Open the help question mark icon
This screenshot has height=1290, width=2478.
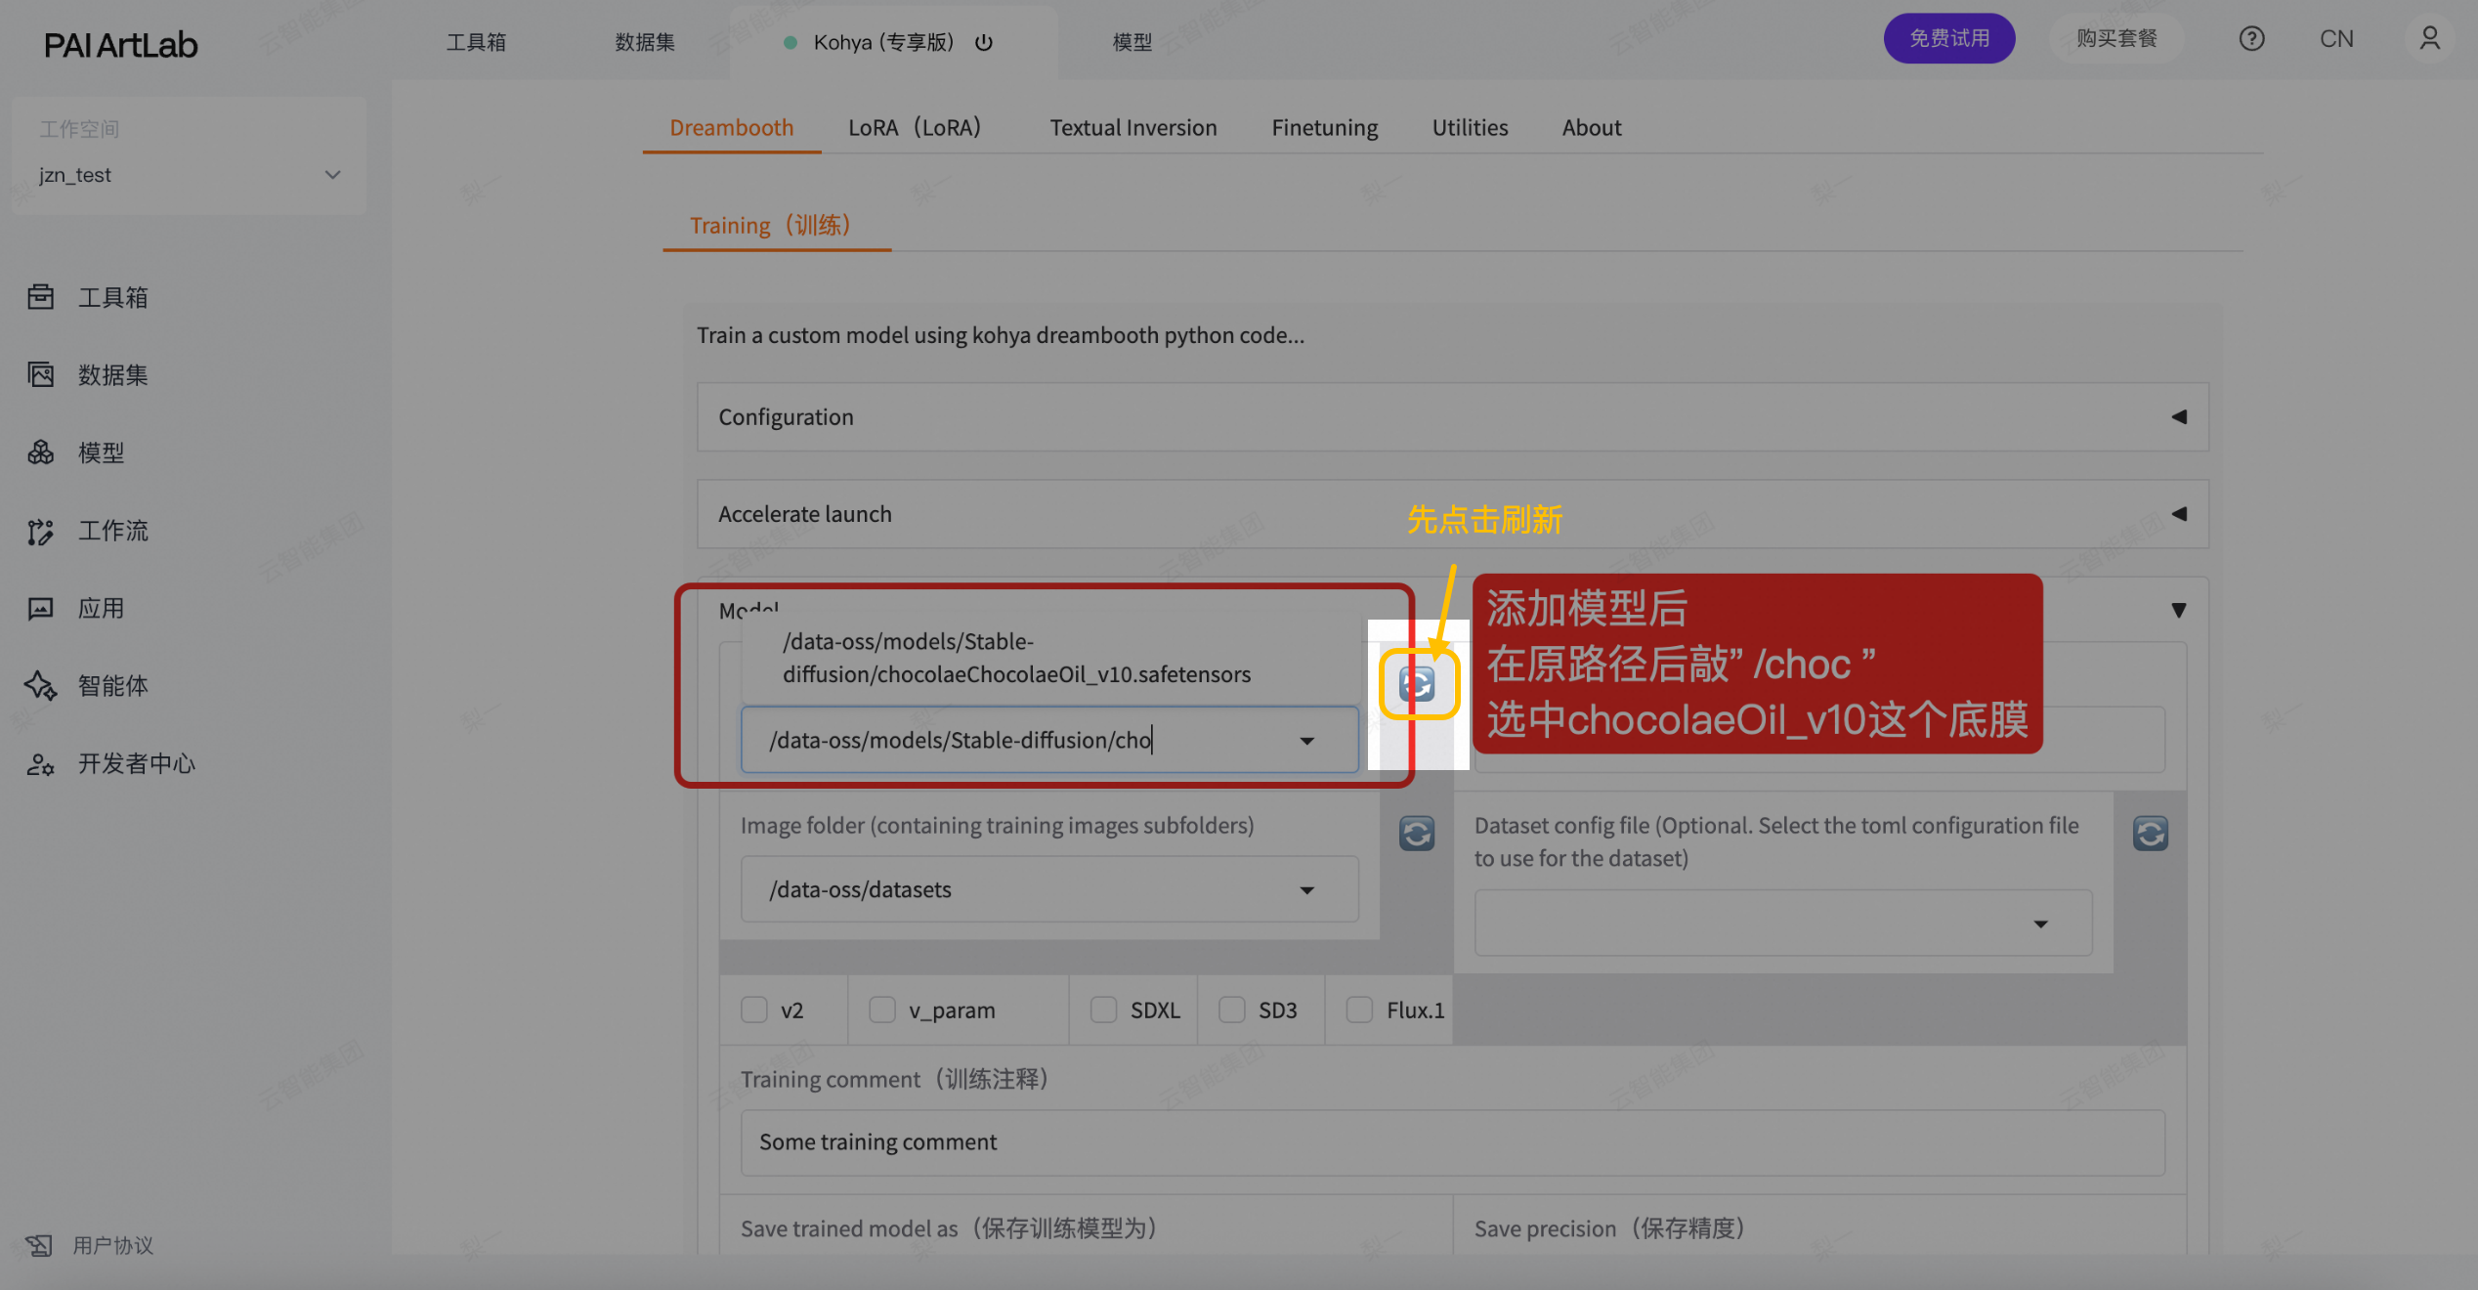pyautogui.click(x=2251, y=39)
